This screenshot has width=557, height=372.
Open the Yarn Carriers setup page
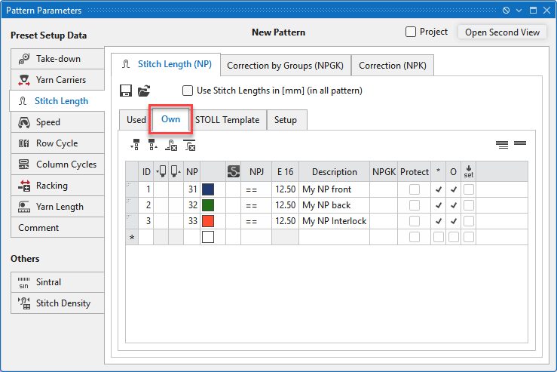click(x=57, y=80)
